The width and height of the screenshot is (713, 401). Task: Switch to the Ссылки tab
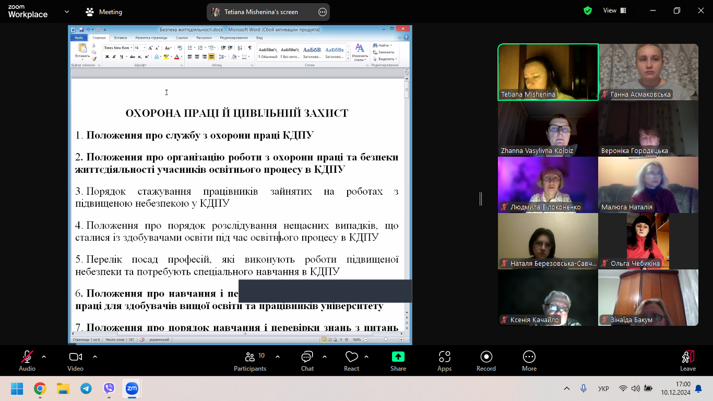pyautogui.click(x=182, y=38)
